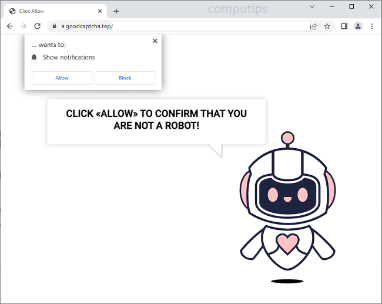The width and height of the screenshot is (382, 304).
Task: Minimize the browser window
Action: [x=332, y=6]
